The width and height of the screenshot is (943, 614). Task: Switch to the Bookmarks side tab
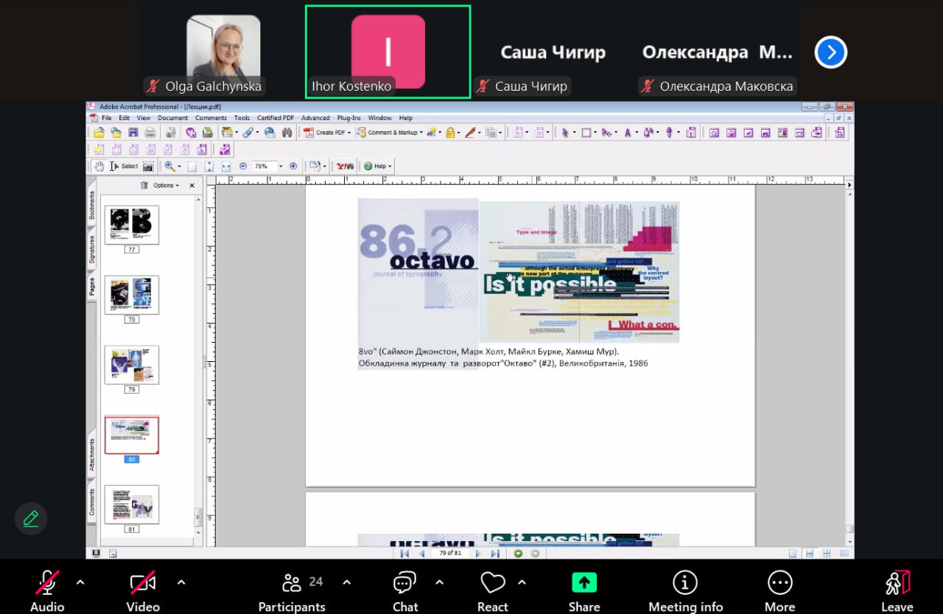tap(92, 206)
